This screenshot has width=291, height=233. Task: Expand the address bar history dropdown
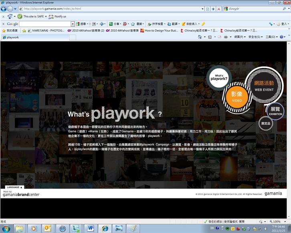click(x=202, y=9)
